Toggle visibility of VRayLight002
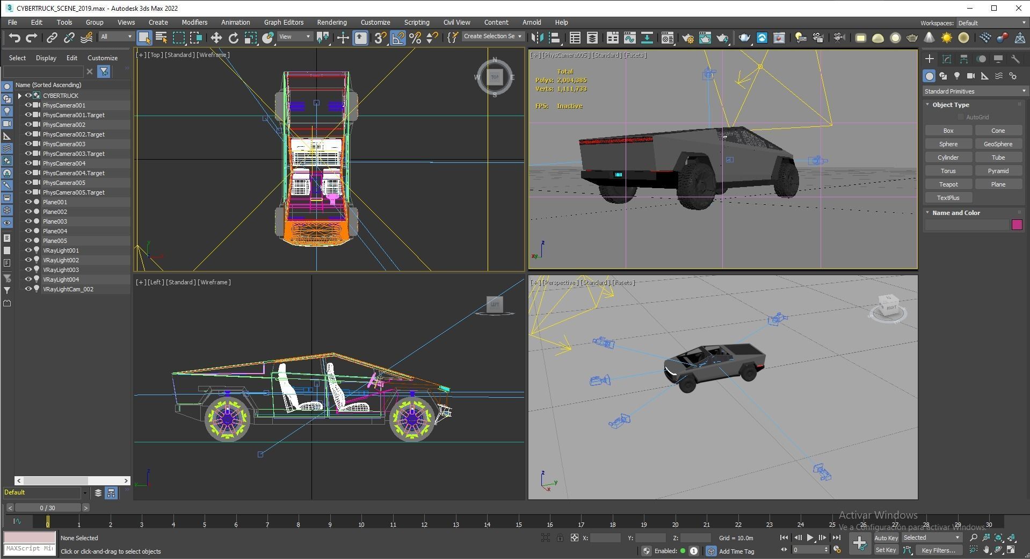Viewport: 1030px width, 559px height. pyautogui.click(x=28, y=260)
